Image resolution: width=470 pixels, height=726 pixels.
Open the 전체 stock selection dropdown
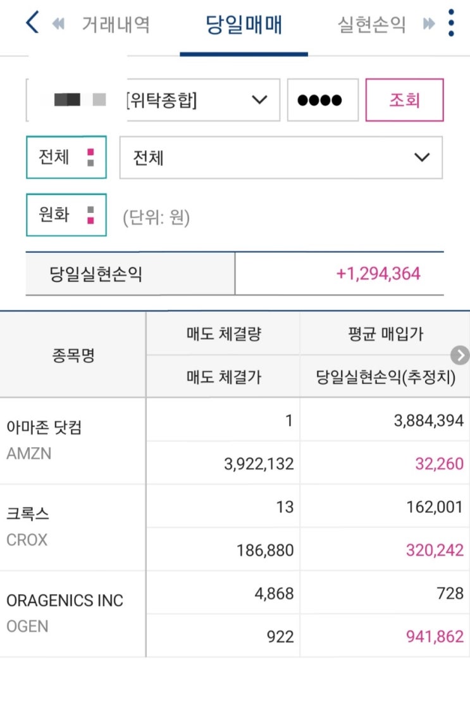tap(281, 157)
